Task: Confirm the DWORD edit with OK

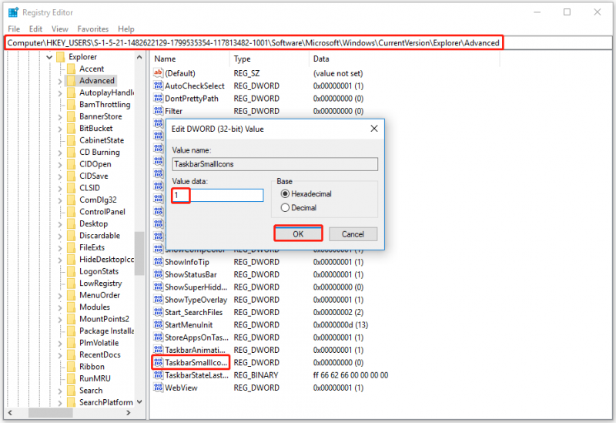Action: tap(298, 234)
